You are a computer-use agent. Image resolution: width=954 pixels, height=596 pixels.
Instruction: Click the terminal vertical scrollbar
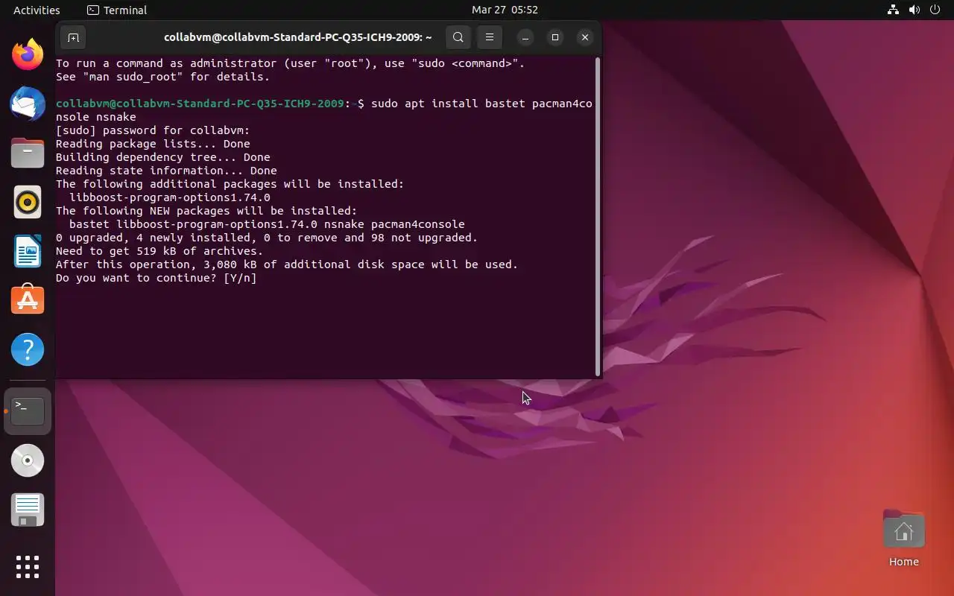pos(598,218)
